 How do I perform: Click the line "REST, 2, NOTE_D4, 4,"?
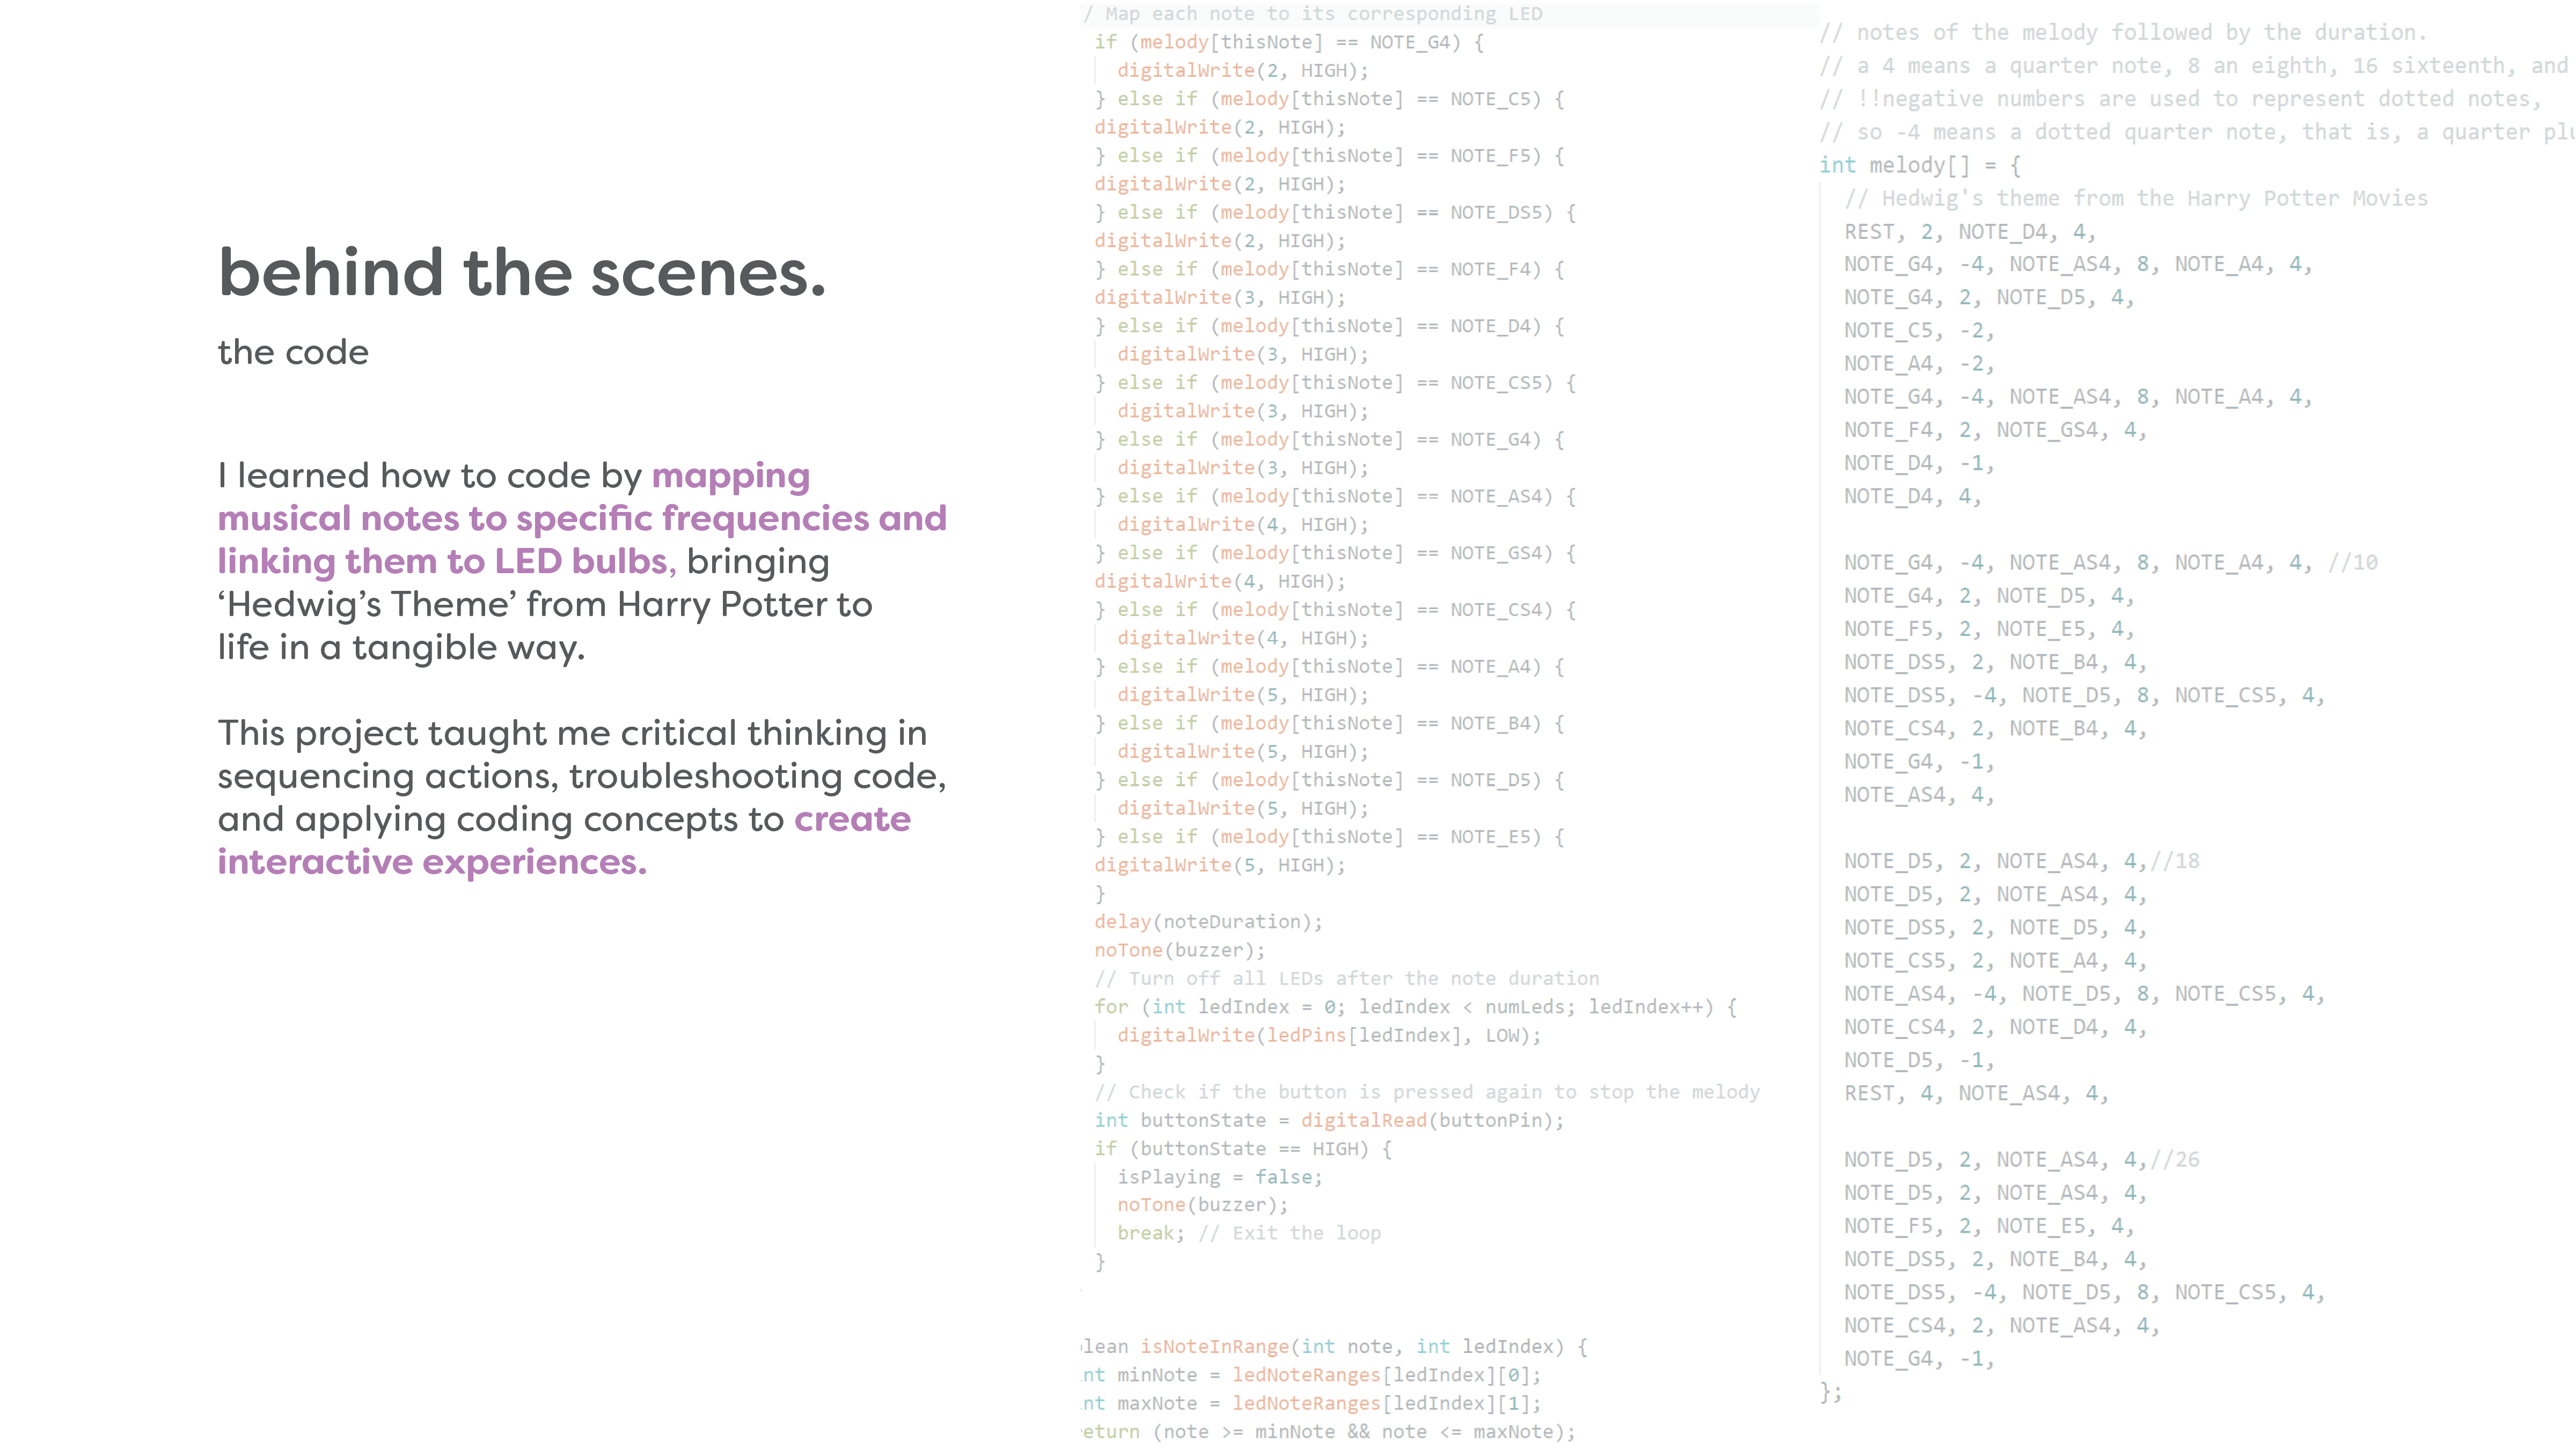[x=1970, y=231]
